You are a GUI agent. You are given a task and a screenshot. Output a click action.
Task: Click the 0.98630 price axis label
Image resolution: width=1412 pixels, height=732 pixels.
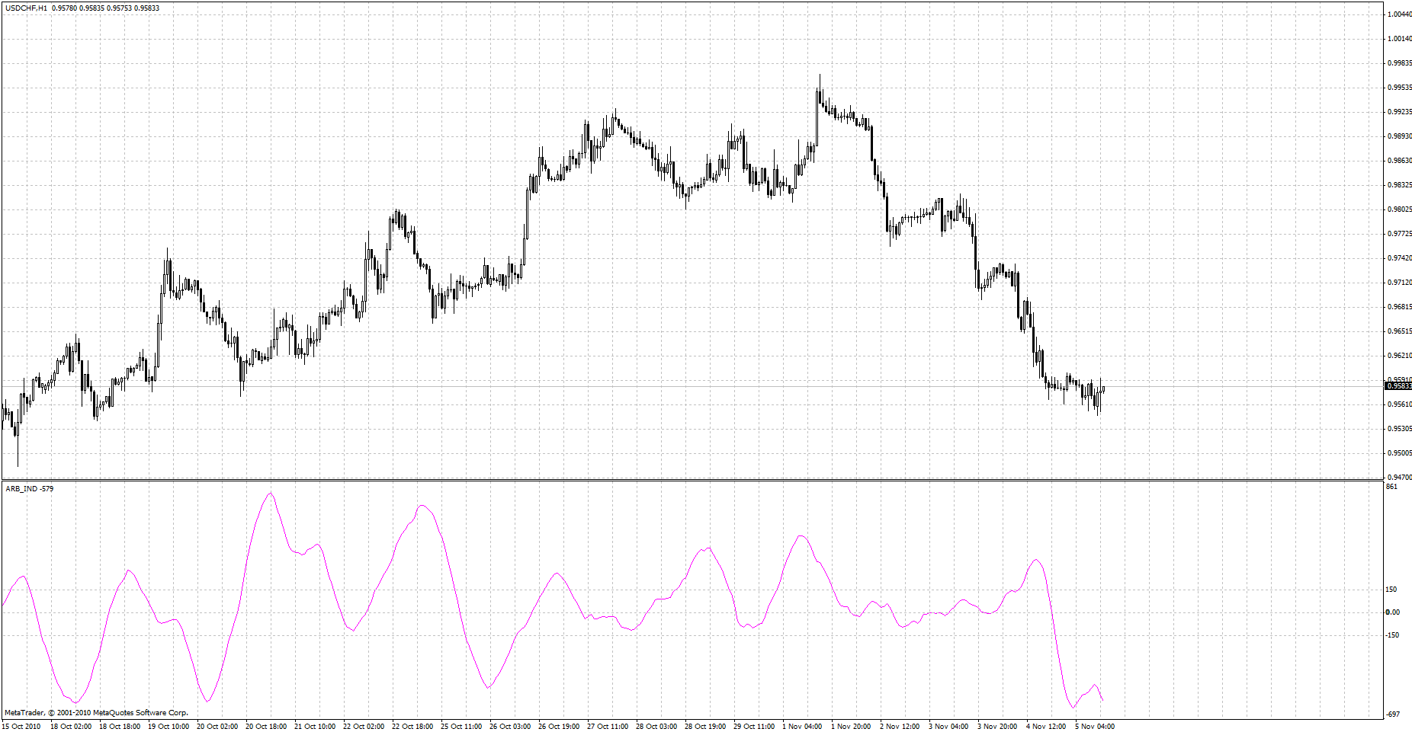(x=1400, y=161)
